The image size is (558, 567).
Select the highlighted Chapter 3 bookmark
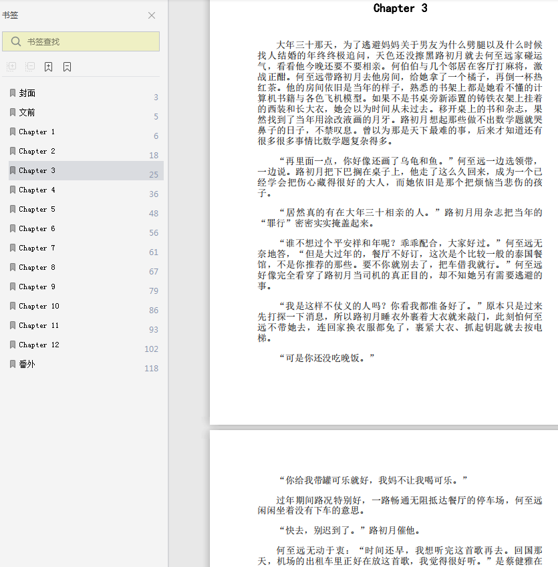(x=86, y=171)
